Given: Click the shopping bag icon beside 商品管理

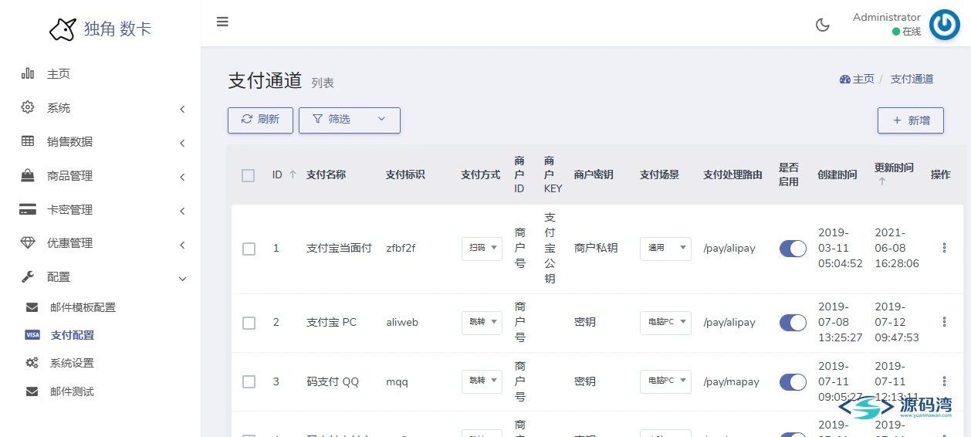Looking at the screenshot, I should coord(28,175).
